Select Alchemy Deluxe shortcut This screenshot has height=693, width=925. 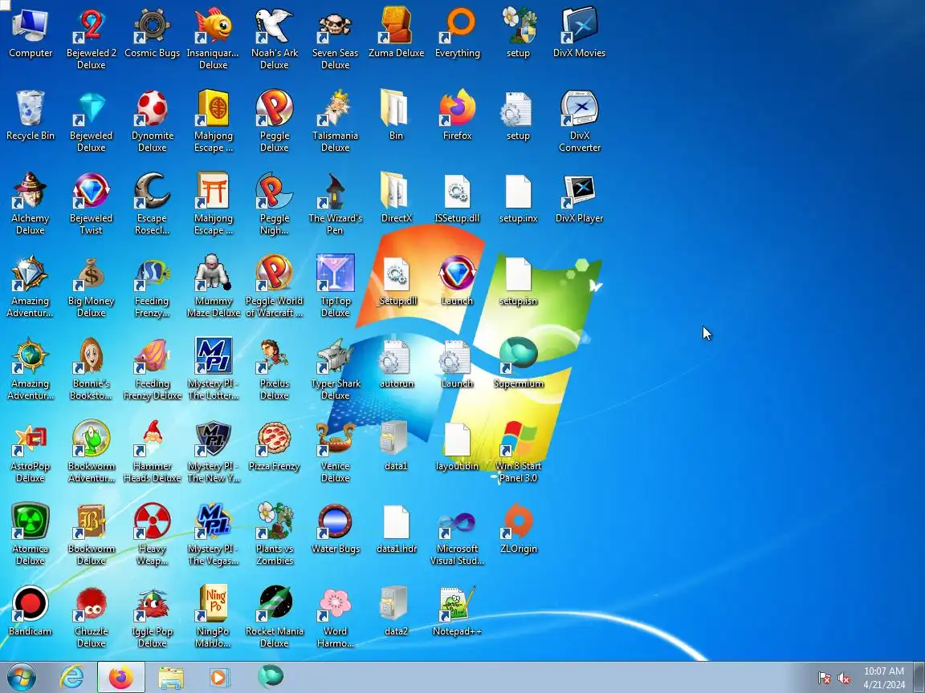30,192
